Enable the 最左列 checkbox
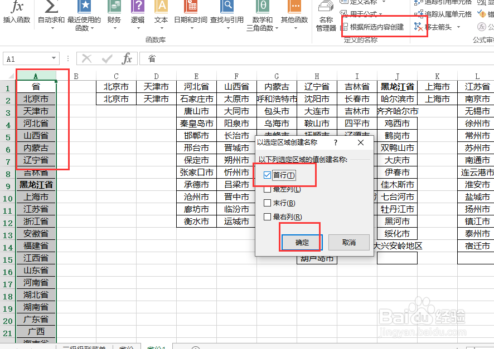This screenshot has width=494, height=349. 267,189
